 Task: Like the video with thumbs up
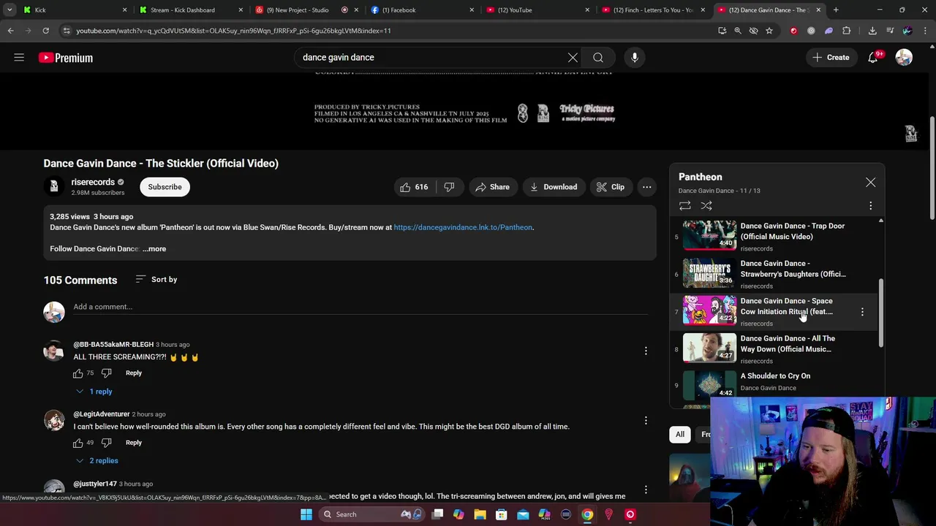414,187
